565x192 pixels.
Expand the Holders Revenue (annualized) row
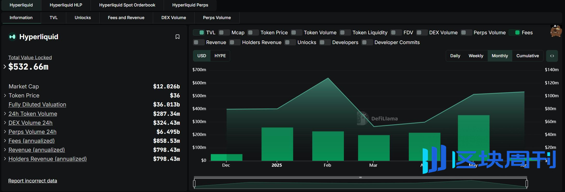5,158
